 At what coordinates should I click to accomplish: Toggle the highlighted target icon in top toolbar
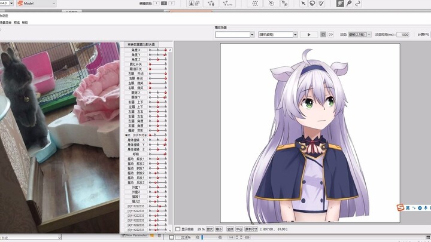click(x=340, y=4)
